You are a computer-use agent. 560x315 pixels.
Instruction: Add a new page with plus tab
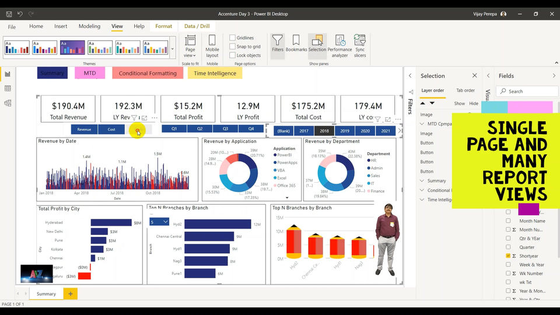(71, 293)
